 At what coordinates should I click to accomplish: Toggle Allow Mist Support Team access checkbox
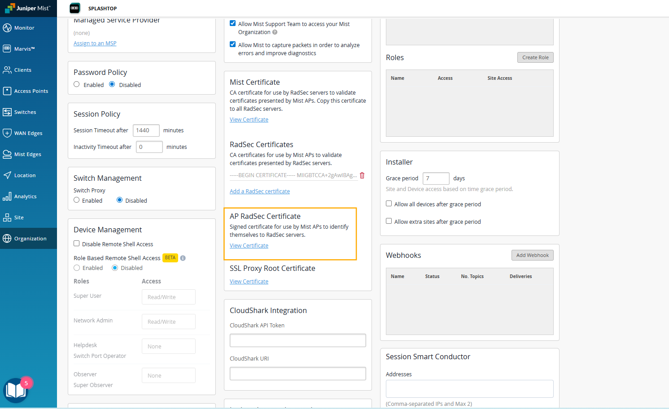[233, 23]
